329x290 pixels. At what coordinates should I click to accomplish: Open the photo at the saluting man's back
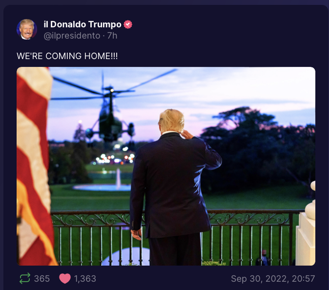pos(172,185)
